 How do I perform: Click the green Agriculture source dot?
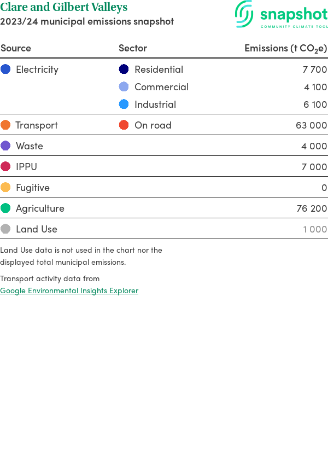click(x=5, y=208)
